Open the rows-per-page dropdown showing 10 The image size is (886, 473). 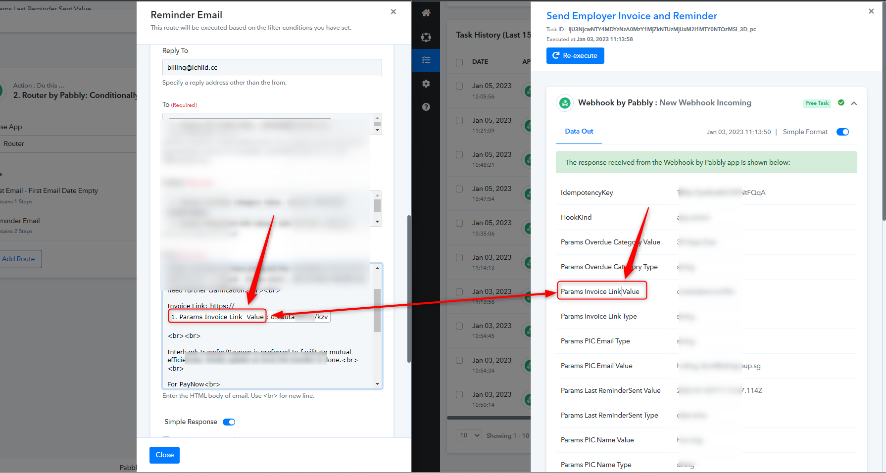tap(469, 435)
